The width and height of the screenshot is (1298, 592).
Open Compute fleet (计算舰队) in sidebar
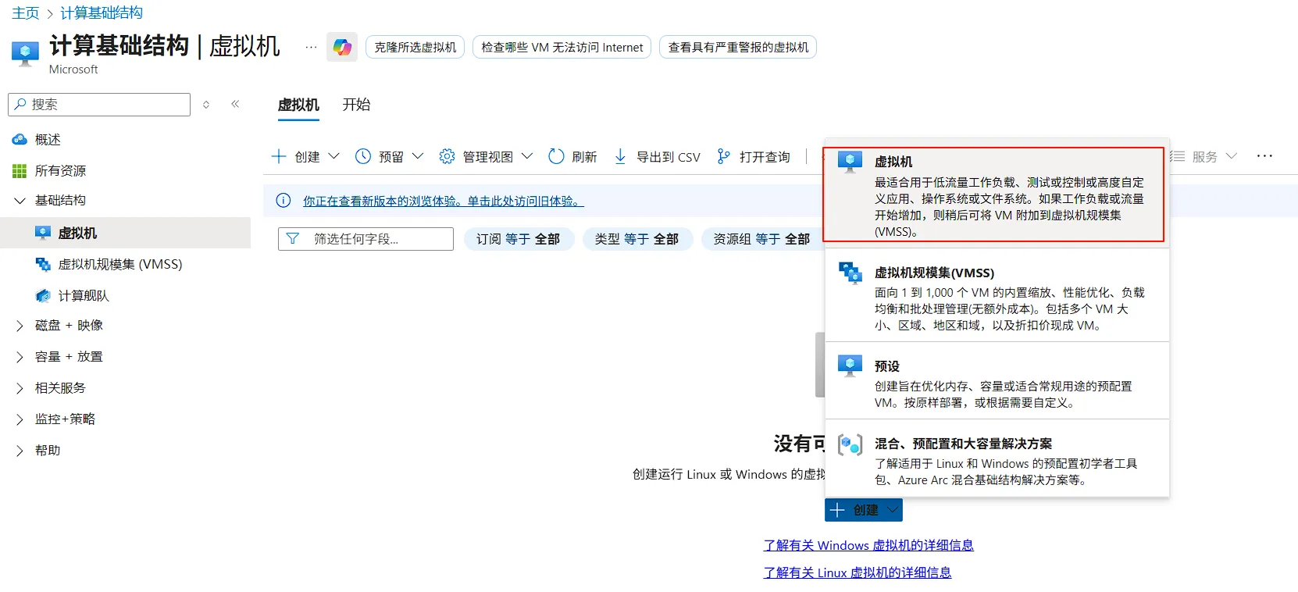(x=84, y=296)
